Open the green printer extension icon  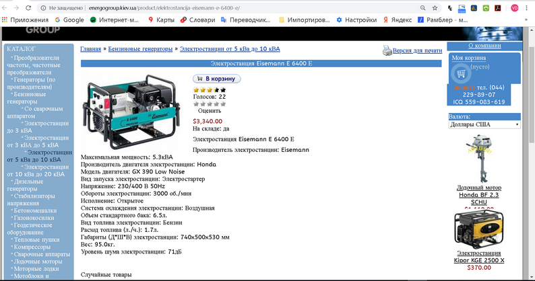point(486,8)
